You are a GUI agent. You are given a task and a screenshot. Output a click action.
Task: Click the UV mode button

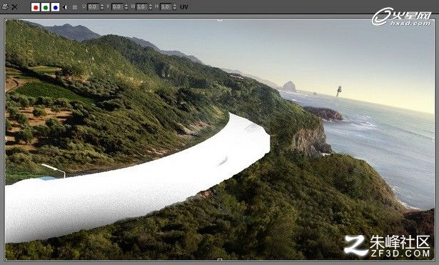pyautogui.click(x=184, y=7)
